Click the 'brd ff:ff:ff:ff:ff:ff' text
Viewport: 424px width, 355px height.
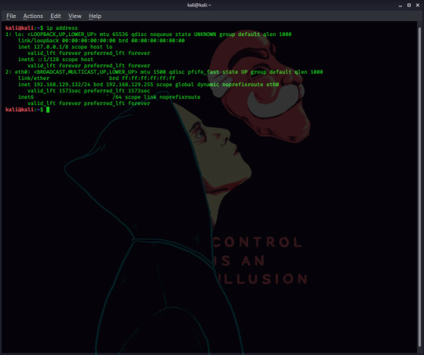tap(142, 78)
